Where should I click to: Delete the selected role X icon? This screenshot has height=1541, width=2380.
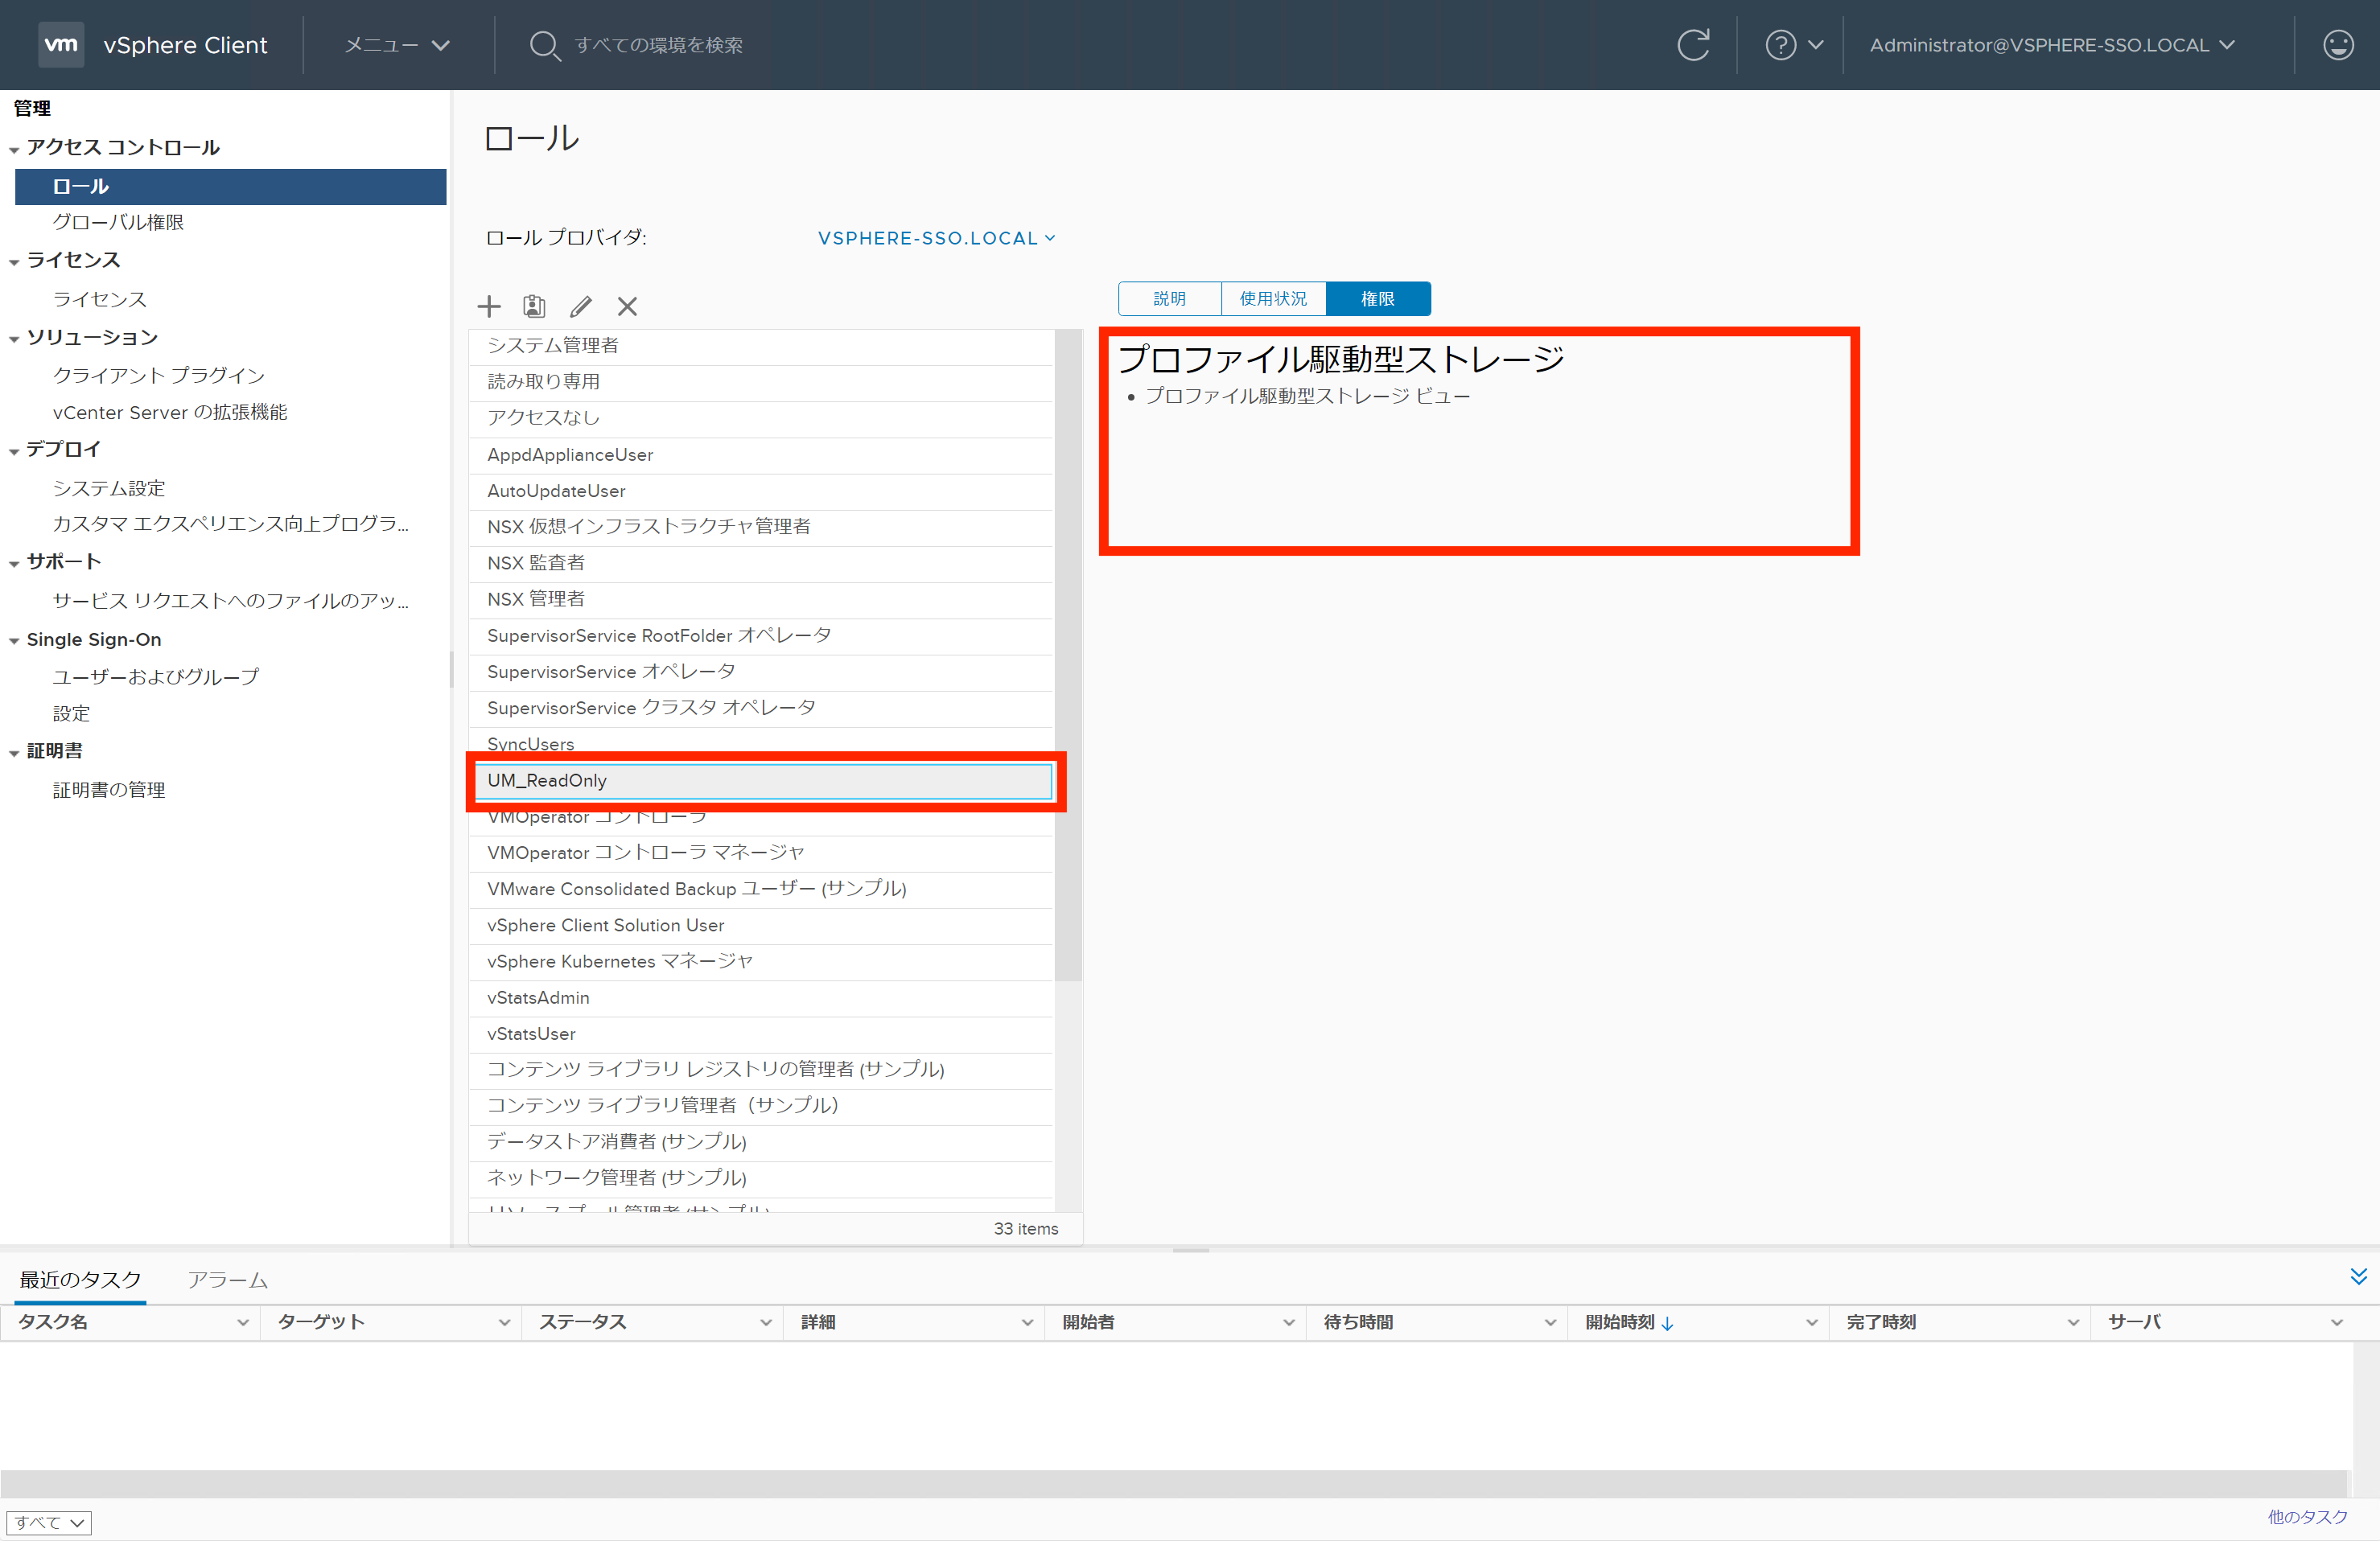click(627, 306)
